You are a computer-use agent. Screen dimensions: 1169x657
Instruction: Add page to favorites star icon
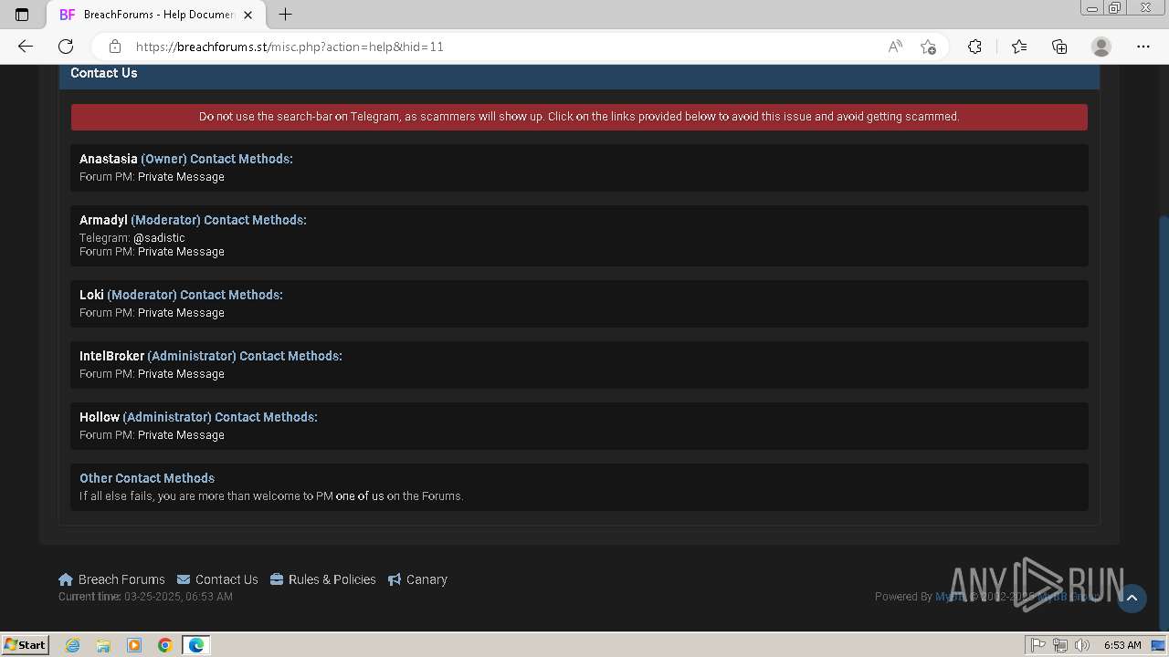point(928,47)
